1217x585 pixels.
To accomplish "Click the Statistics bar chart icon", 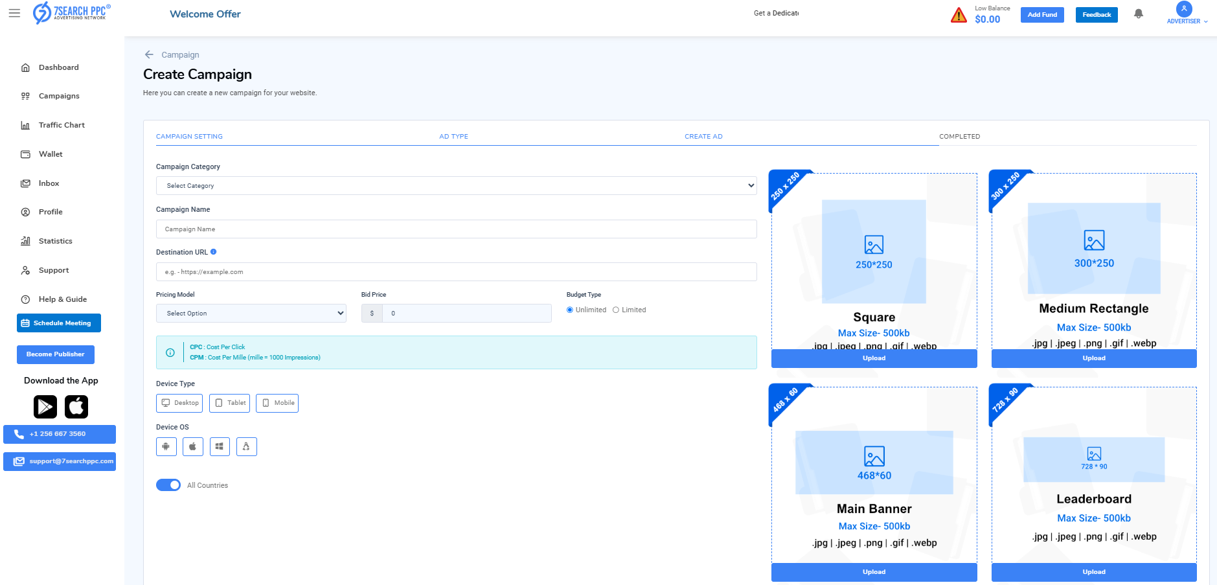I will (25, 241).
